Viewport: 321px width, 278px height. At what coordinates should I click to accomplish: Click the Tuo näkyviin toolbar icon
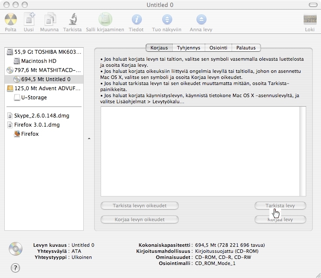click(167, 20)
